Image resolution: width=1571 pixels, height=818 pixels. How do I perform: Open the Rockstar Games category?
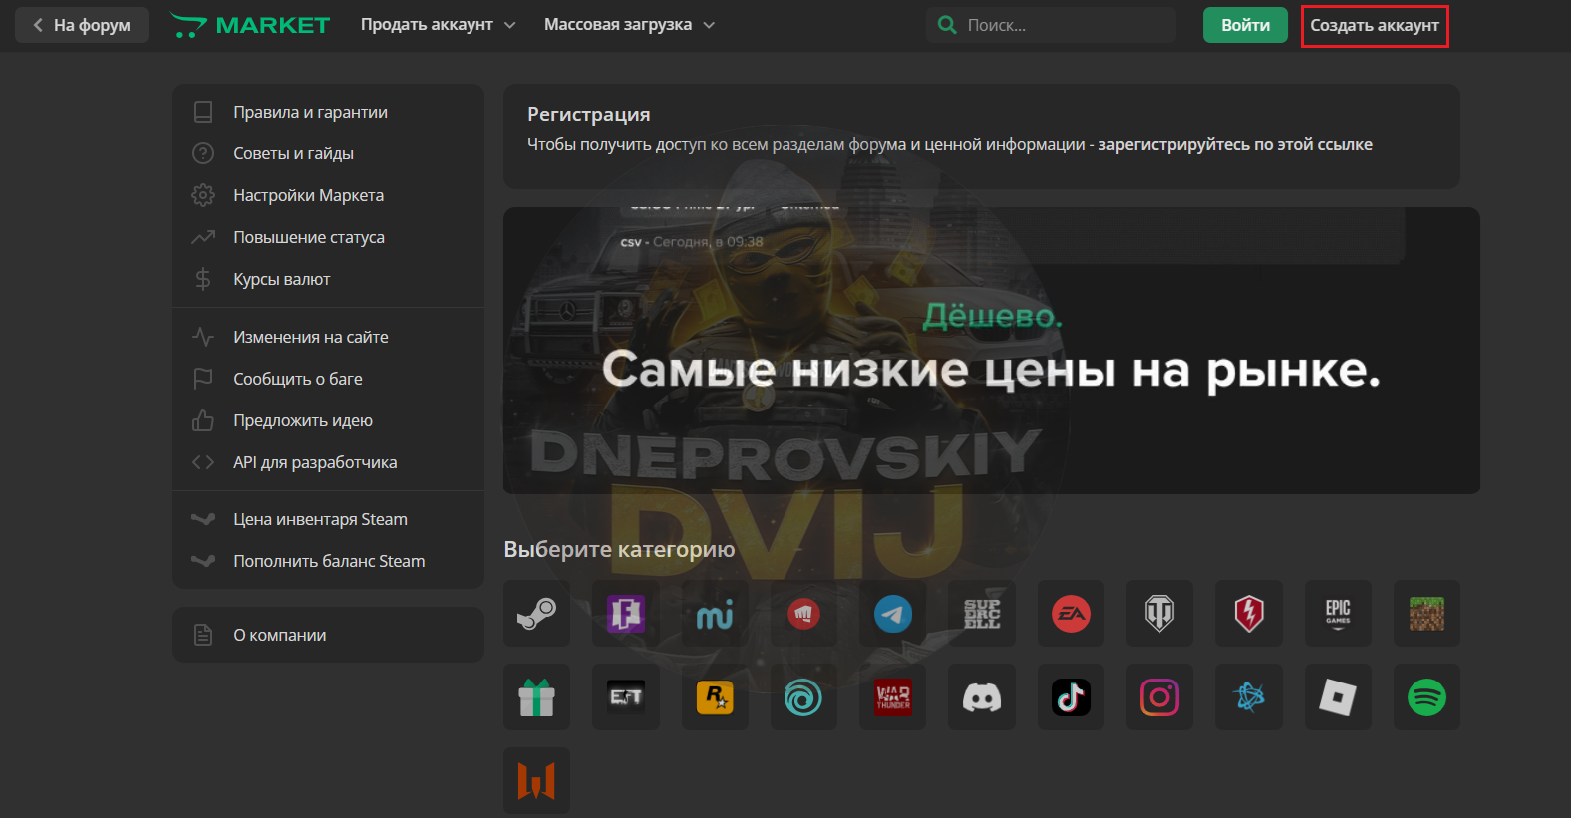pyautogui.click(x=715, y=697)
